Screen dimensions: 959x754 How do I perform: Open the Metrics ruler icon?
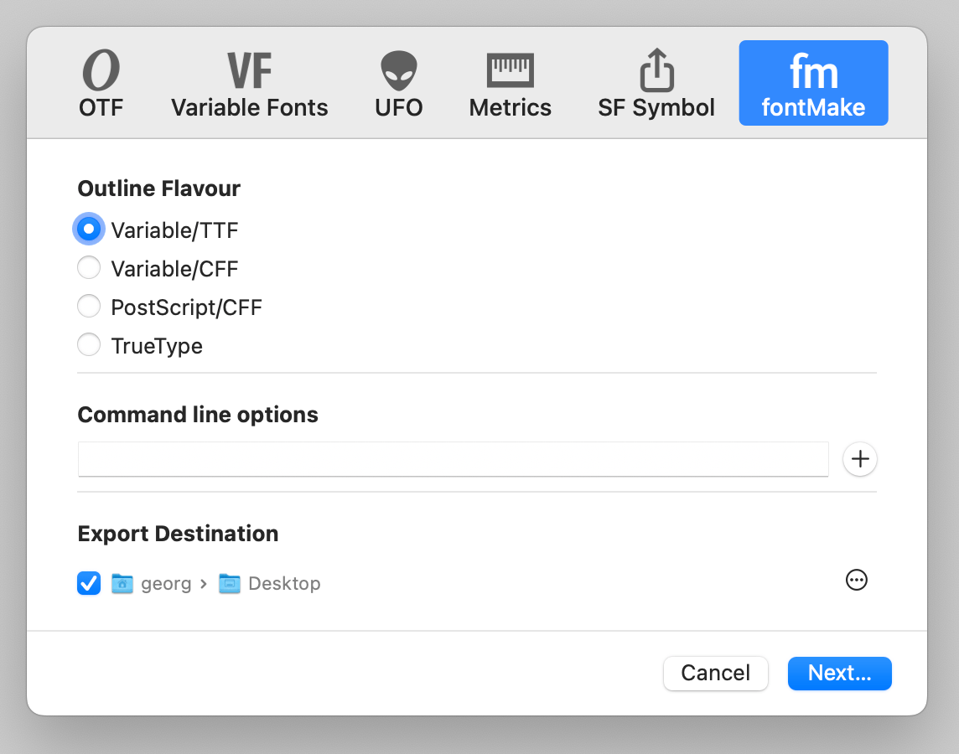510,70
